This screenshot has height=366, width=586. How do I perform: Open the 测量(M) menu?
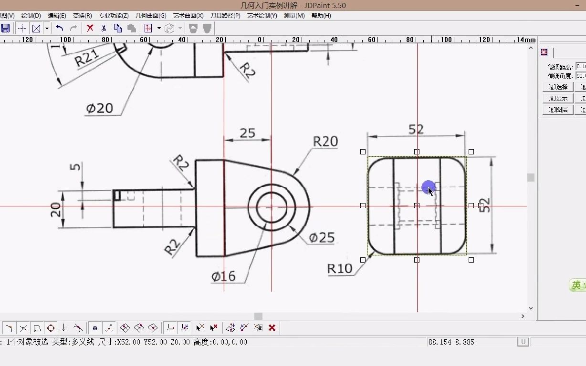(294, 16)
